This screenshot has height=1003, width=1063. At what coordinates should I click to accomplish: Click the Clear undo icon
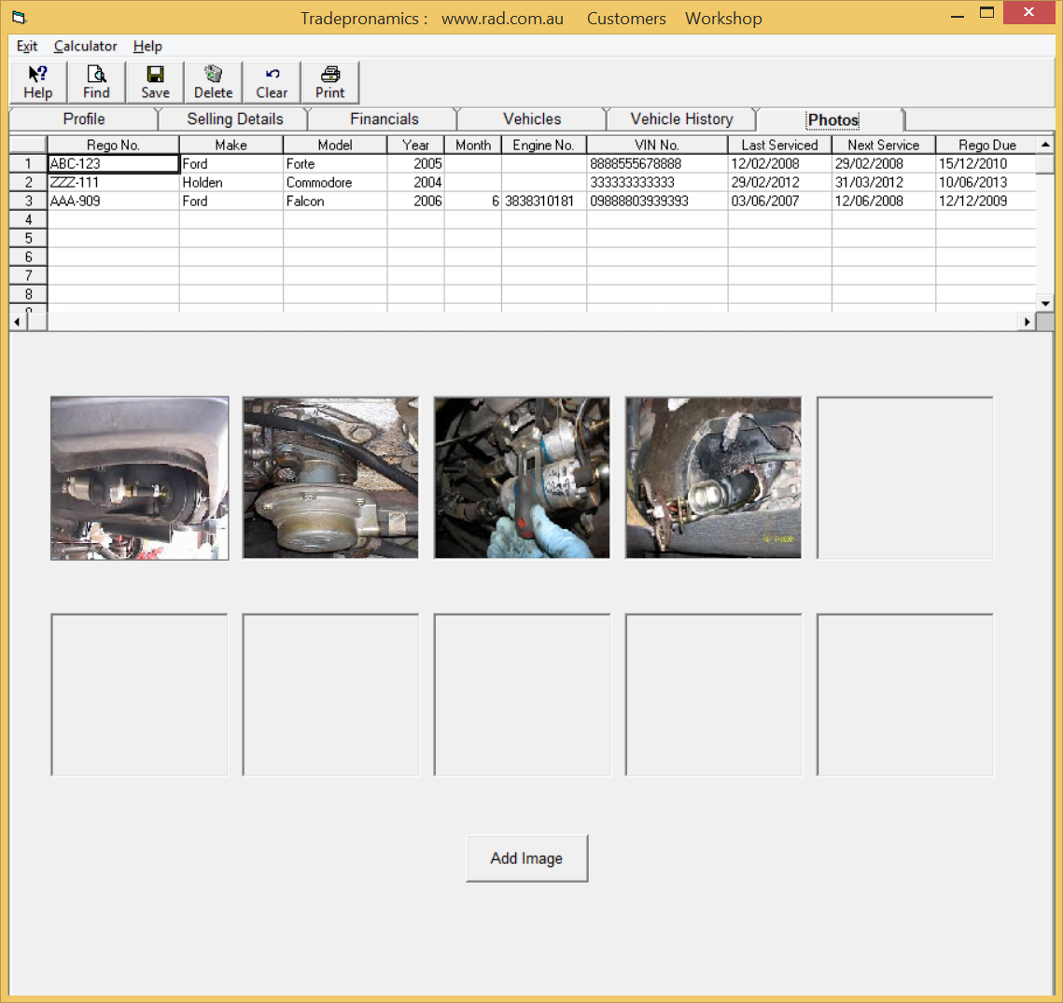coord(272,82)
